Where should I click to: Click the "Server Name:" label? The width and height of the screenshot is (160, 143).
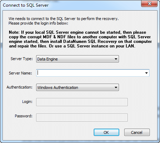(x=20, y=73)
